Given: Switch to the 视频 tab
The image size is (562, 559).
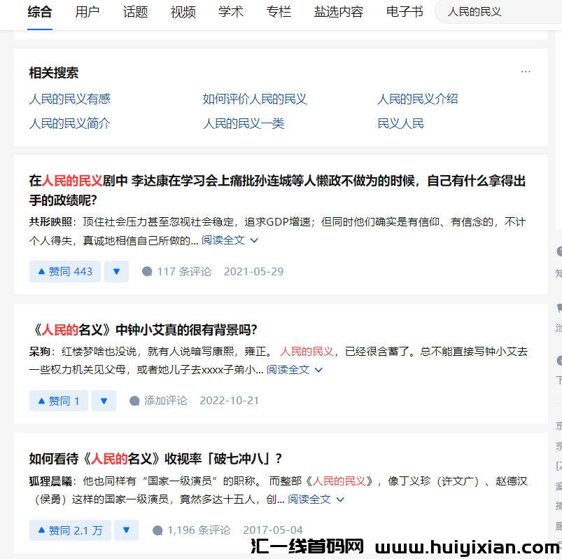Looking at the screenshot, I should [x=183, y=12].
